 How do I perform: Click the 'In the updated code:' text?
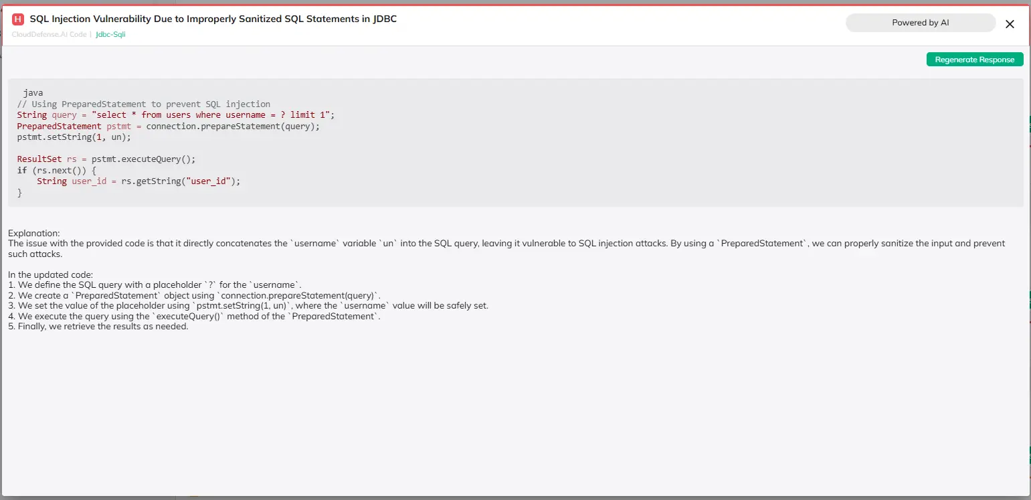click(51, 274)
